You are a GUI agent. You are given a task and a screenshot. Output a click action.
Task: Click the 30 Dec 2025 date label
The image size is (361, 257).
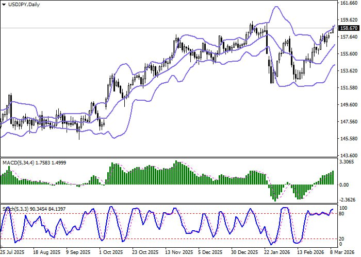coord(244,253)
